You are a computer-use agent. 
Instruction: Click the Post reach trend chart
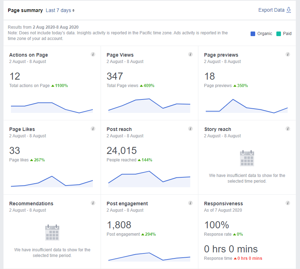(x=149, y=179)
